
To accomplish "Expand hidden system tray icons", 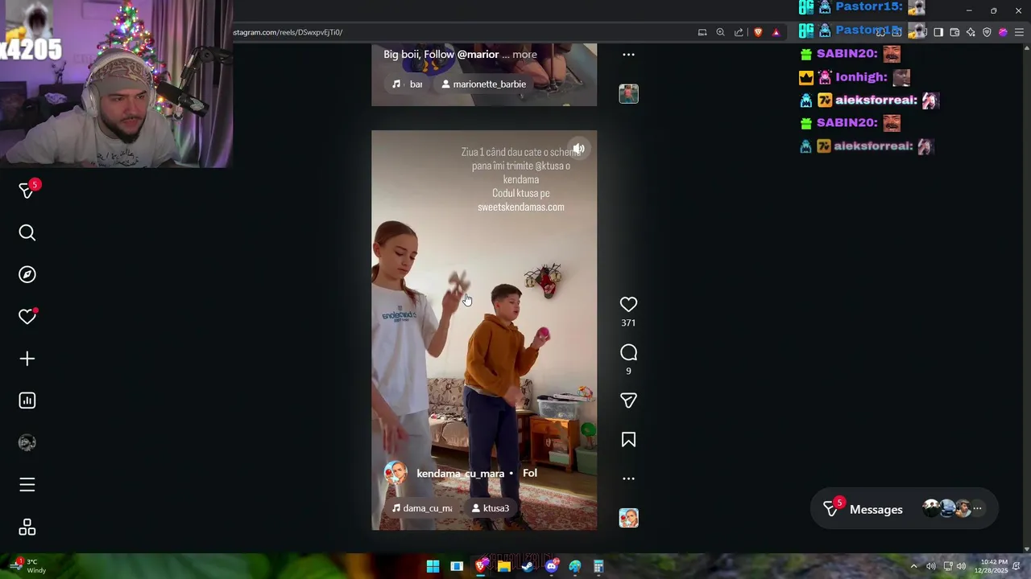I will tap(913, 566).
